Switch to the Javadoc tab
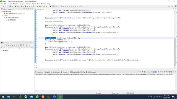 (x=47, y=72)
